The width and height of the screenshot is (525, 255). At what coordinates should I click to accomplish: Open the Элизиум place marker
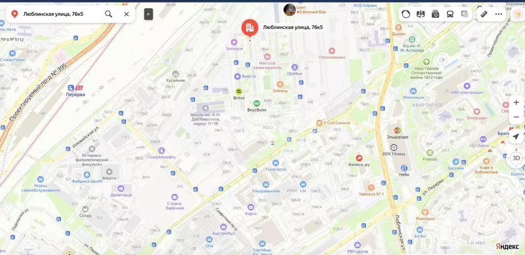pos(234,42)
